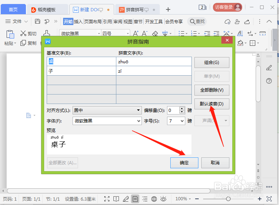Switch to reading mode book icon

116,199
